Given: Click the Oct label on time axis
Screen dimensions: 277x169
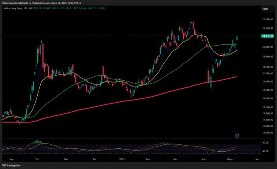Looking at the screenshot, I should pos(38,160).
